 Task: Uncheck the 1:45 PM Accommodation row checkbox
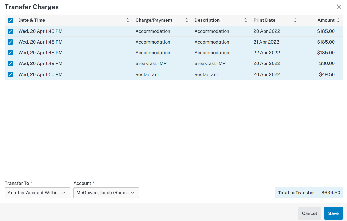[x=10, y=31]
